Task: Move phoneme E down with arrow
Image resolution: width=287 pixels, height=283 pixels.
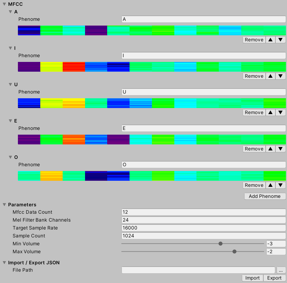Action: 280,149
